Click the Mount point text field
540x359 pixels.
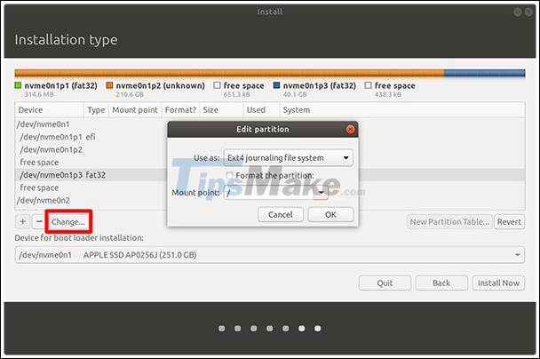(269, 192)
